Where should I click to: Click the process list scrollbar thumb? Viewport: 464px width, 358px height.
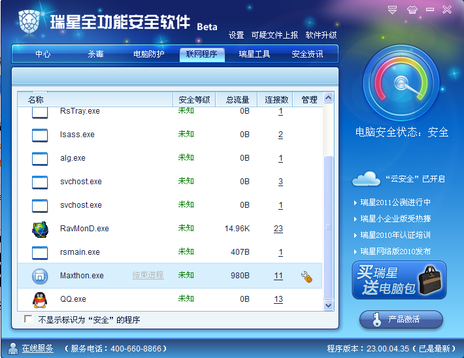click(329, 227)
